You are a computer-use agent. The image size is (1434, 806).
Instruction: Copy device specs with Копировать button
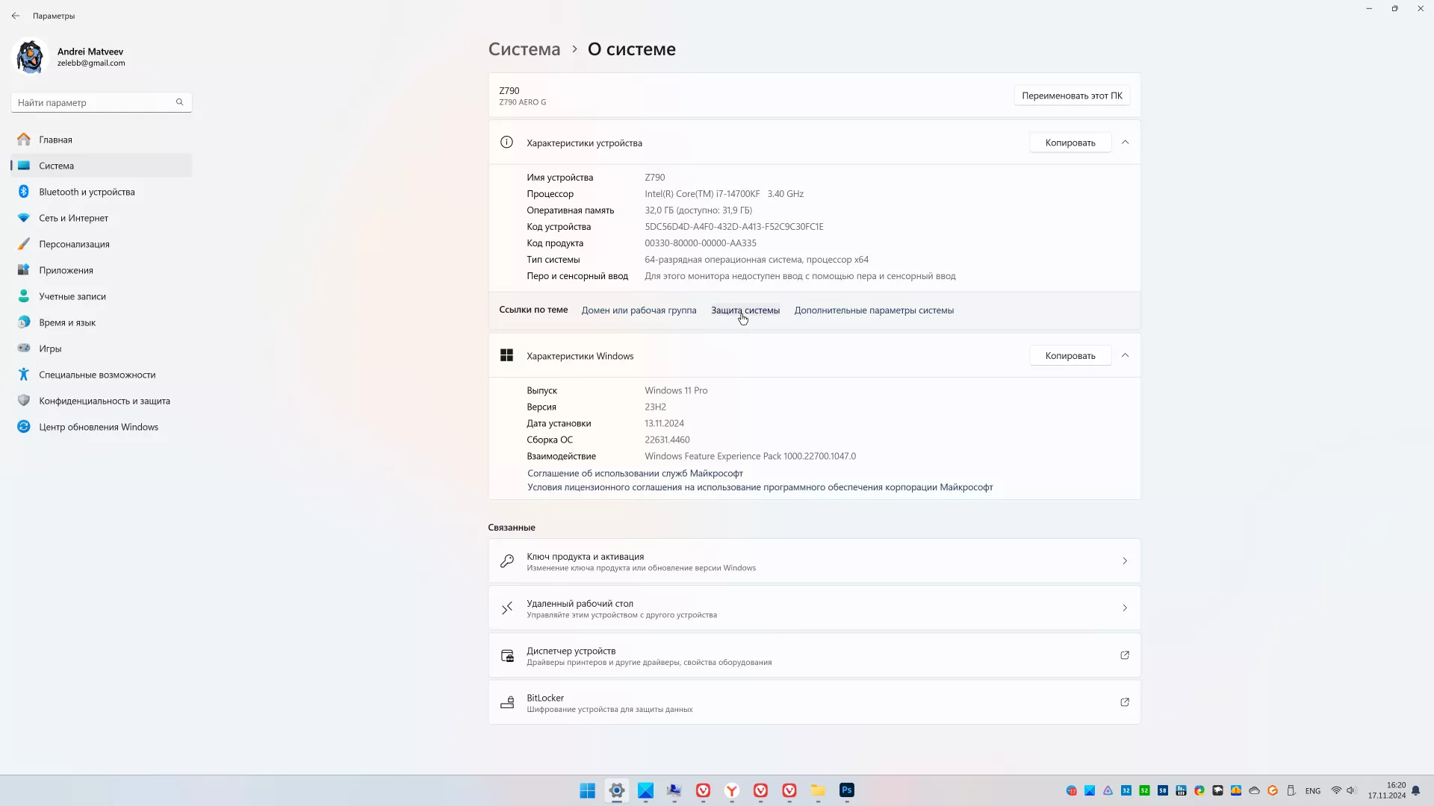[x=1070, y=143]
